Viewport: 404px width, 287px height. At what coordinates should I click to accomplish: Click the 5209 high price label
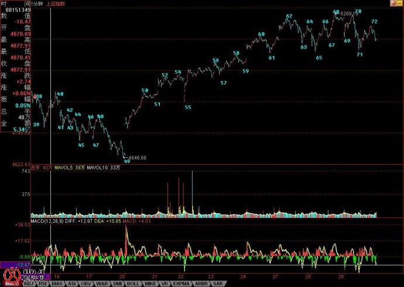pyautogui.click(x=349, y=13)
